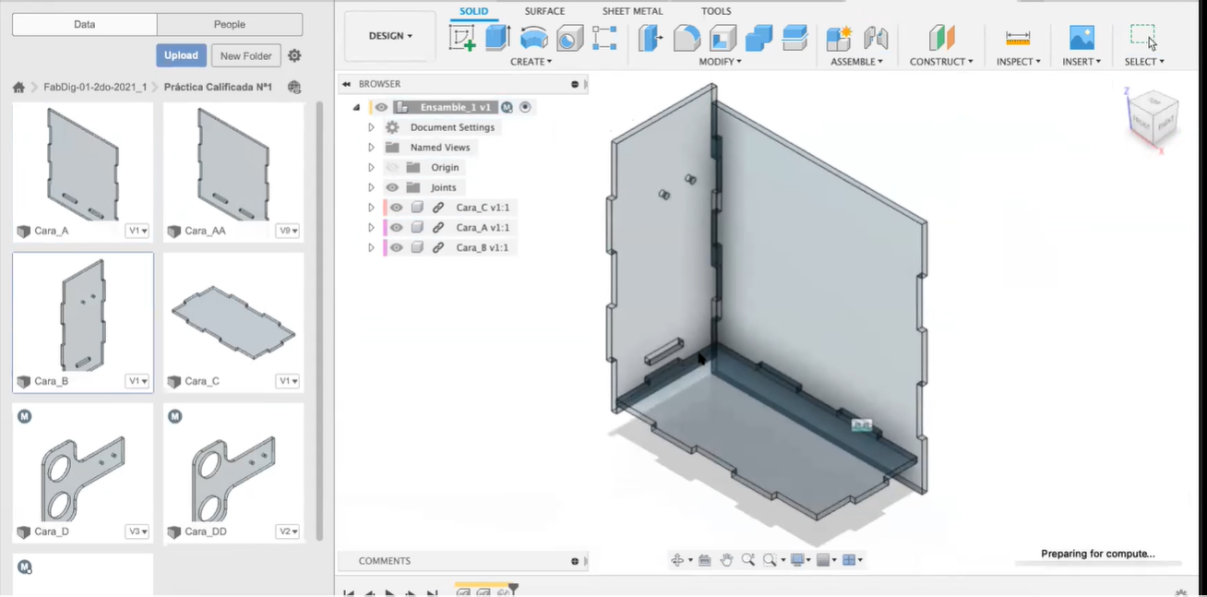Hide the Cara_B v1:1 component

(x=396, y=247)
